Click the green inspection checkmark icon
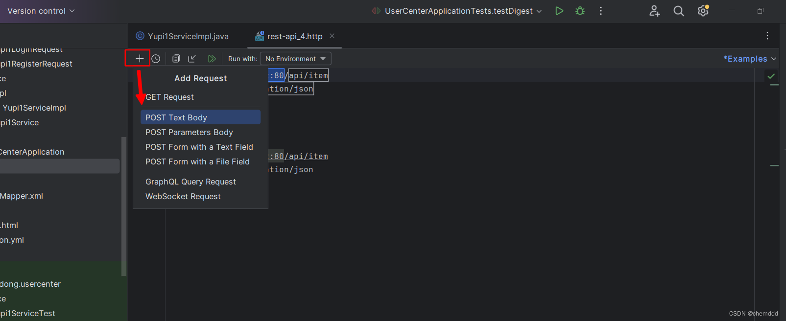Viewport: 786px width, 321px height. pyautogui.click(x=771, y=76)
